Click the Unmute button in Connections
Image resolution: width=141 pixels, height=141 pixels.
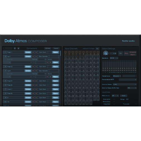48,48
